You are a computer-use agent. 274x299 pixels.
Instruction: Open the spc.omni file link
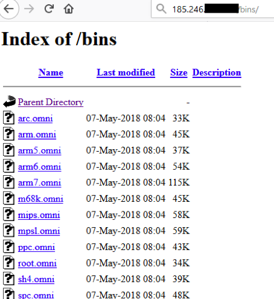pos(36,295)
